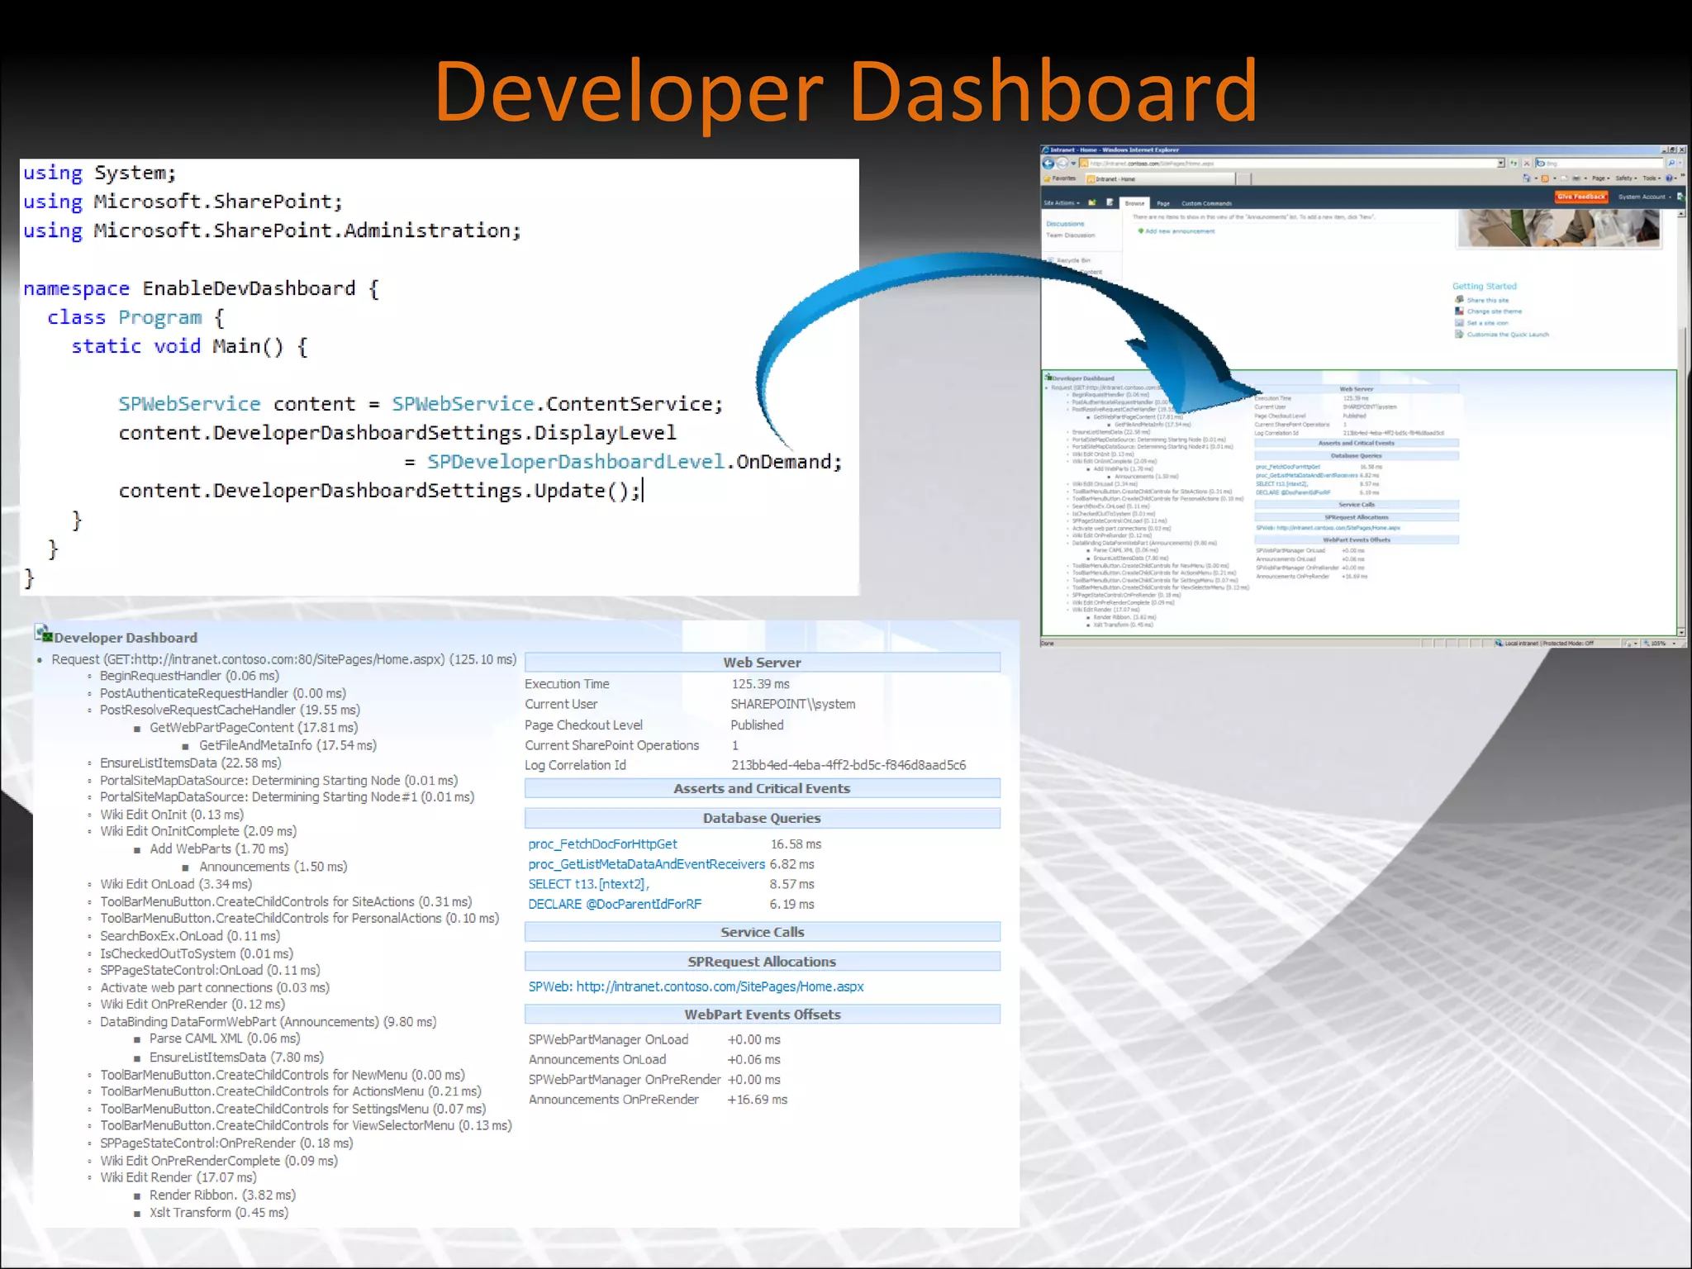The height and width of the screenshot is (1269, 1692).
Task: Open the address bar history dropdown
Action: tap(1500, 163)
